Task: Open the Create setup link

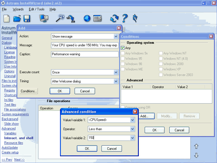Action: (x=10, y=152)
